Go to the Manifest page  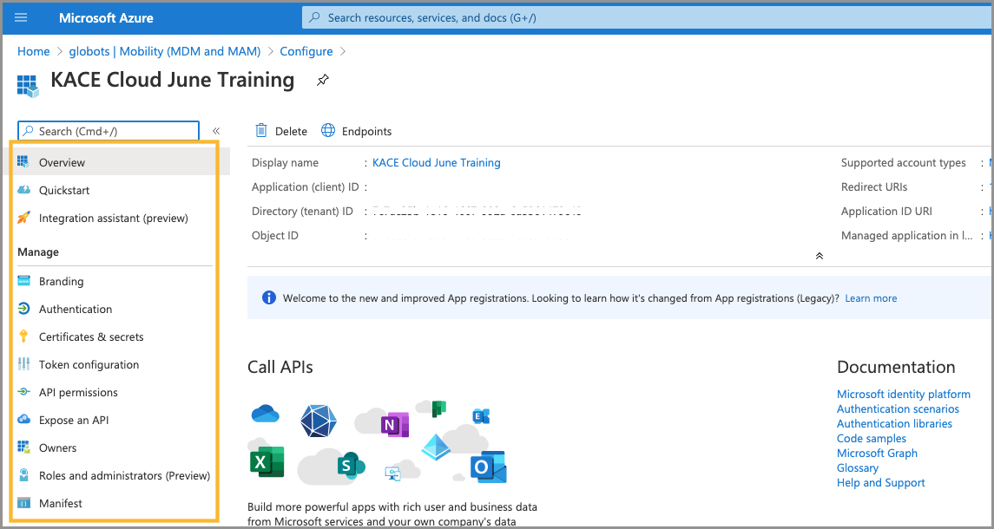point(61,503)
